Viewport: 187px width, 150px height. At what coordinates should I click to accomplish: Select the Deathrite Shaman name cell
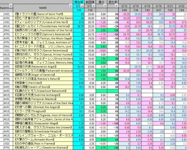(43, 148)
